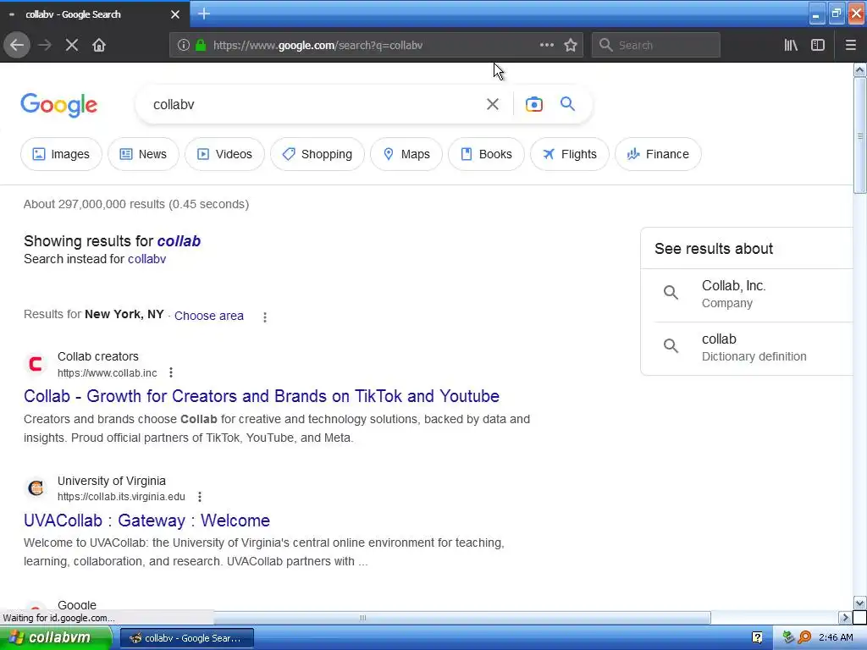Filter results by Images
The image size is (867, 650).
[61, 154]
